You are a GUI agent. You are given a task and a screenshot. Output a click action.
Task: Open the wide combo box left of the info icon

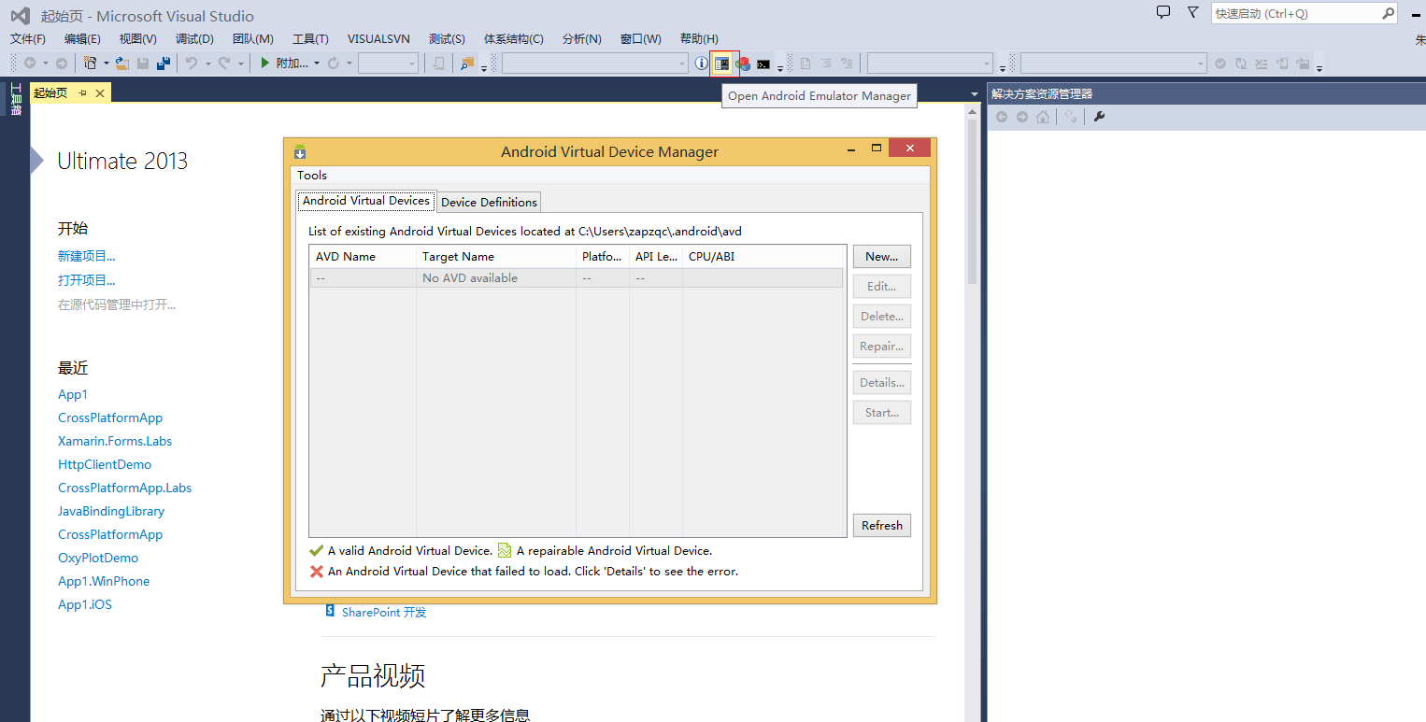(x=595, y=64)
